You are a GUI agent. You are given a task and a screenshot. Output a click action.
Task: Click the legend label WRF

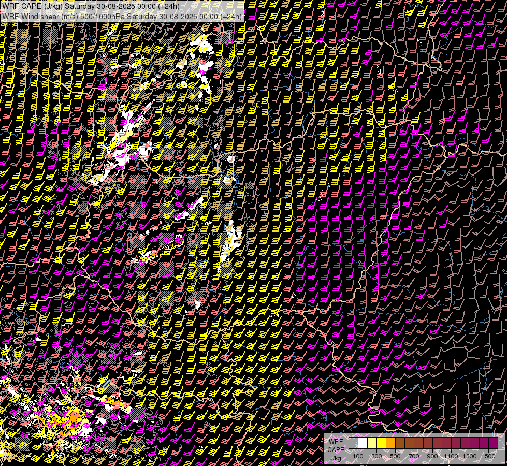click(336, 442)
